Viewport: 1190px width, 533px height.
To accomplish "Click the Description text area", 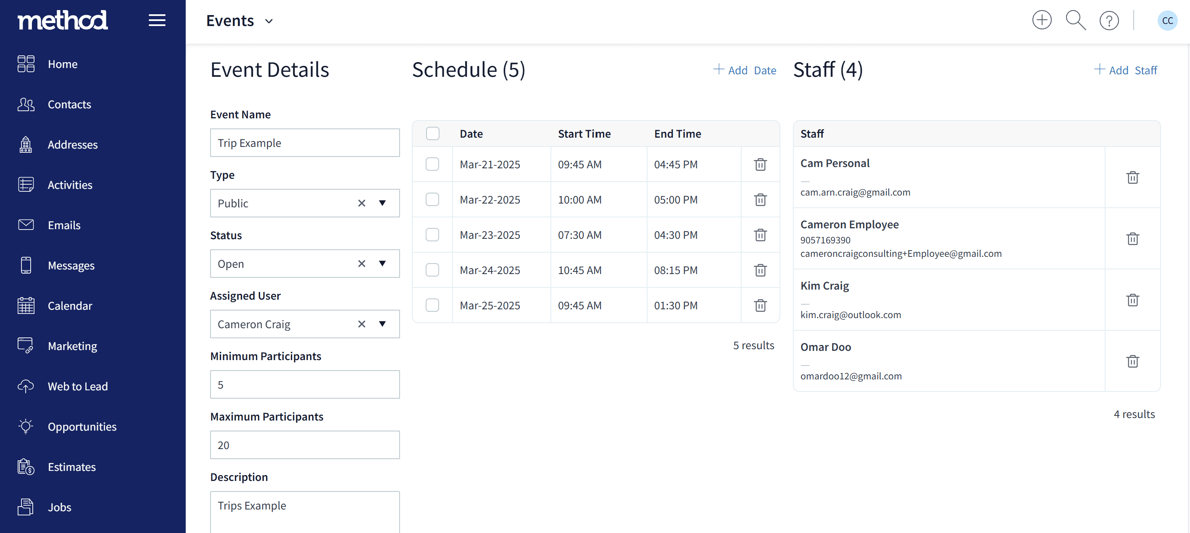I will (305, 512).
